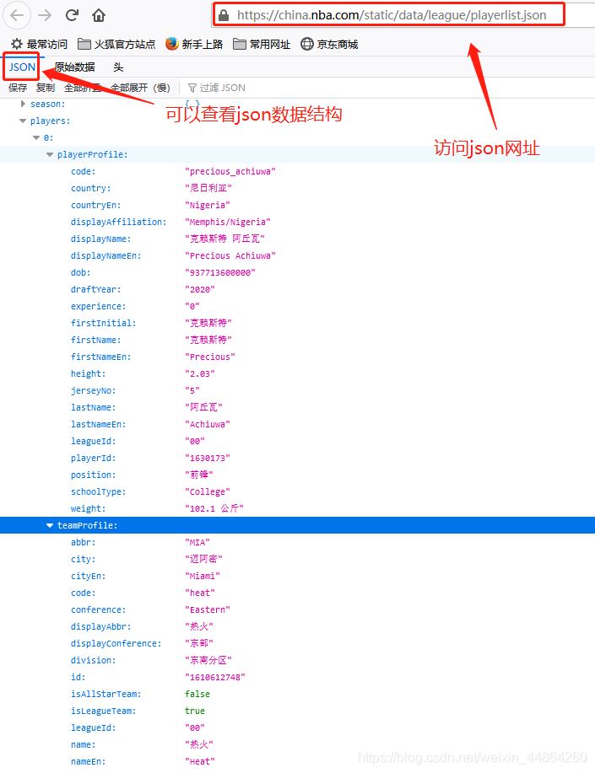Click the 复制 copy button
This screenshot has width=595, height=773.
[x=46, y=88]
